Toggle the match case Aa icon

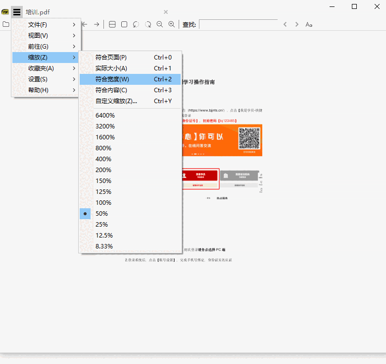[x=309, y=24]
